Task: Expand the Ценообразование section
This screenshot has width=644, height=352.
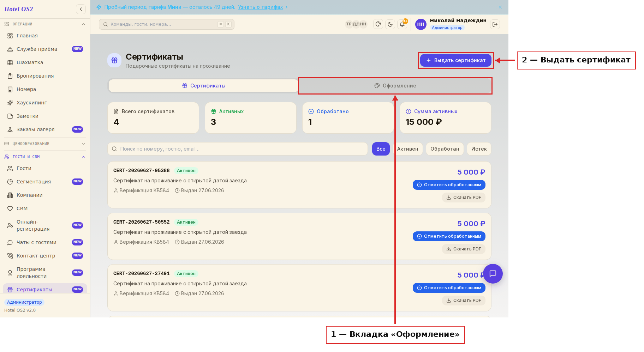Action: tap(45, 144)
